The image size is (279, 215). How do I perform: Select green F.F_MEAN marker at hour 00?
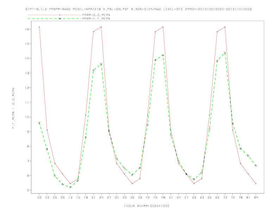[x=39, y=123]
